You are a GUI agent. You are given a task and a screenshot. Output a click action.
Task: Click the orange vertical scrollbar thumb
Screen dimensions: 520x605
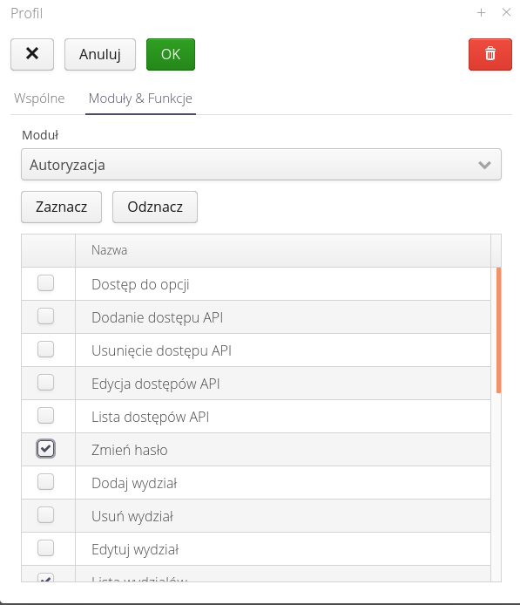click(x=498, y=330)
